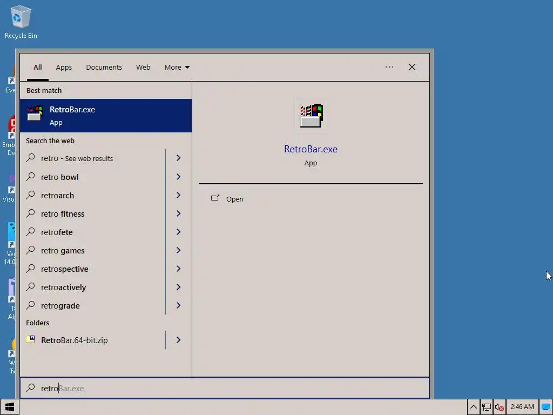Open the Windows Start button
The height and width of the screenshot is (415, 553).
[x=10, y=407]
